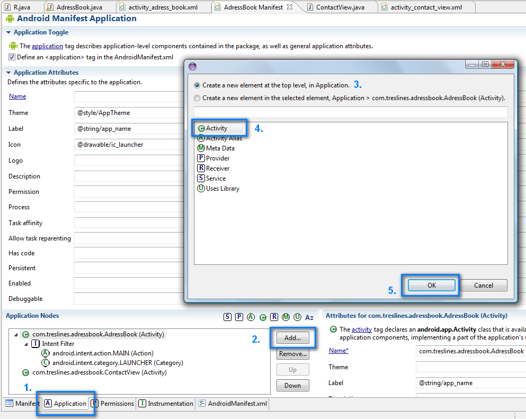The height and width of the screenshot is (419, 526).
Task: Switch to the Permissions bottom tab
Action: tap(113, 403)
